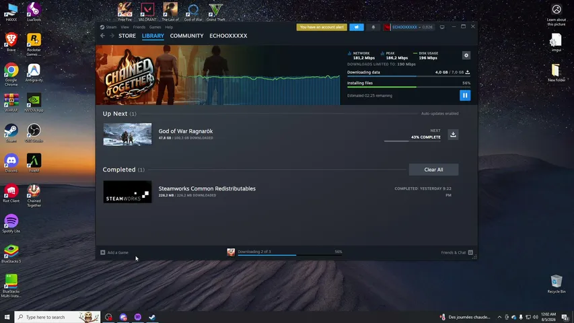Click the download icon beside 7,0 GB
The image size is (574, 323).
point(468,72)
